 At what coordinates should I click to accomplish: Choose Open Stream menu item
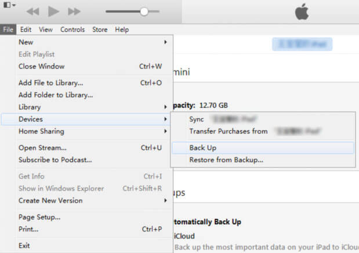(93, 148)
